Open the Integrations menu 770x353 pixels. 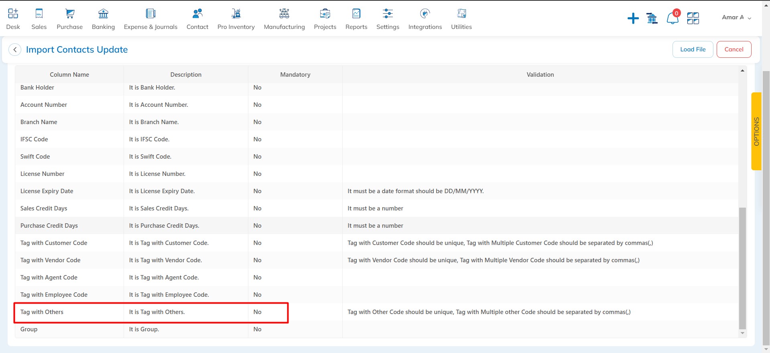[x=425, y=19]
